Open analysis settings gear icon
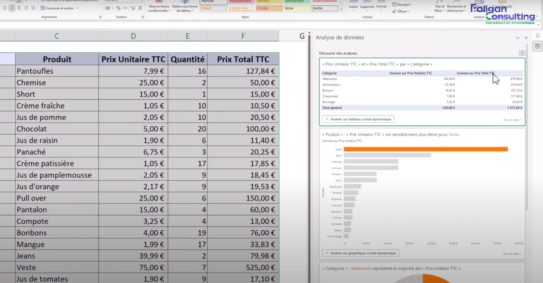The width and height of the screenshot is (543, 283). 522,53
